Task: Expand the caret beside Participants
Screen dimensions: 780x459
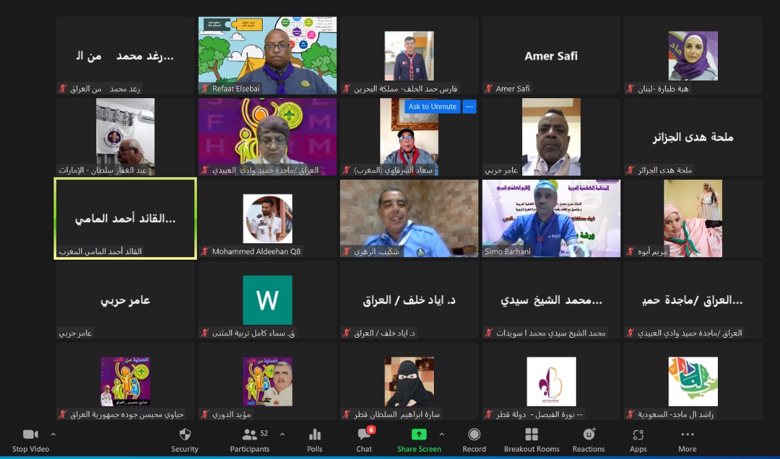Action: pyautogui.click(x=282, y=434)
